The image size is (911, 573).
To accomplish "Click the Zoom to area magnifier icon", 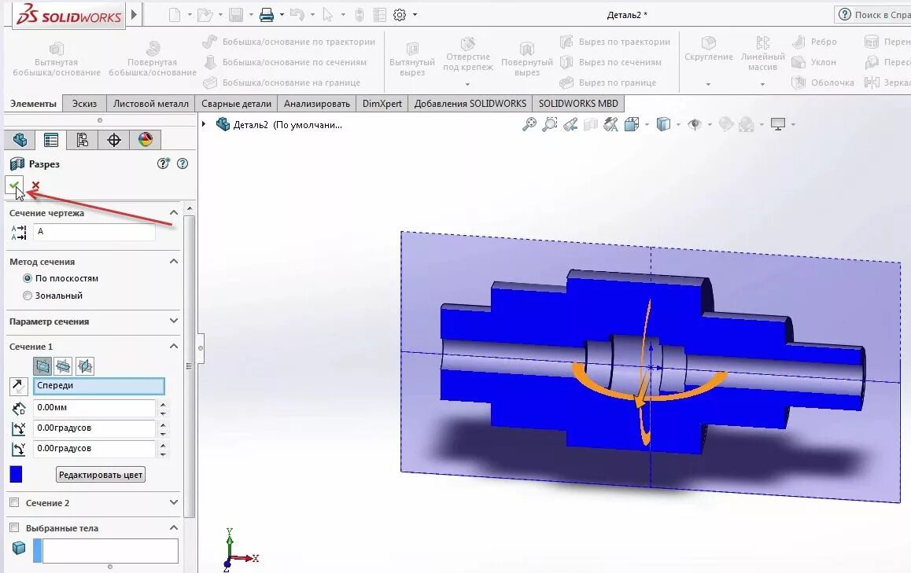I will (x=550, y=124).
